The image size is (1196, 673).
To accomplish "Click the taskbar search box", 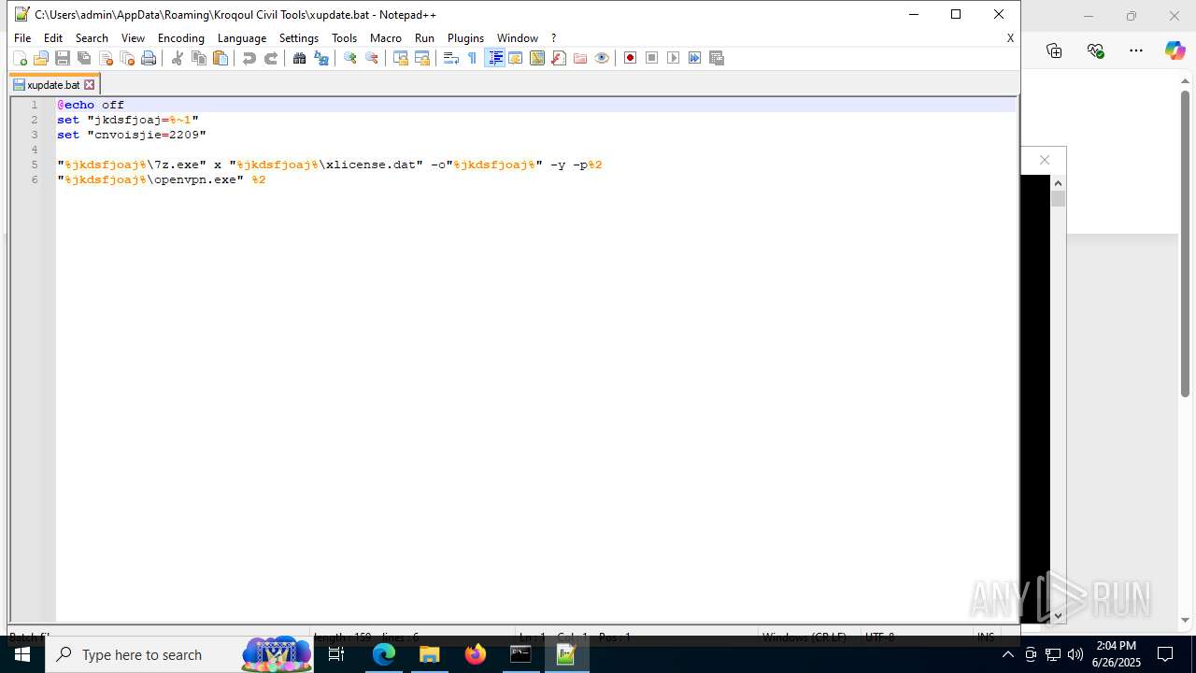I will coord(180,654).
